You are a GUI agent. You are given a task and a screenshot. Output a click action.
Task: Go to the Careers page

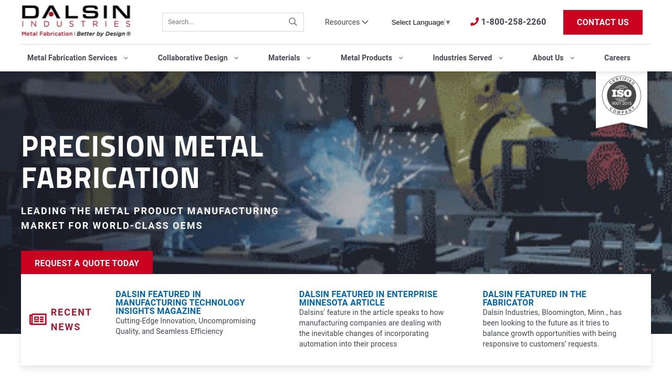(617, 58)
